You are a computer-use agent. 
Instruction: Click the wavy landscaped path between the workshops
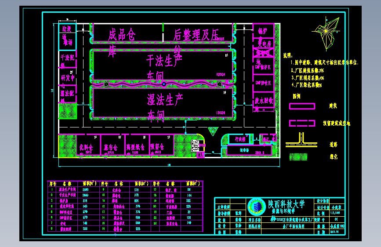click(x=163, y=84)
